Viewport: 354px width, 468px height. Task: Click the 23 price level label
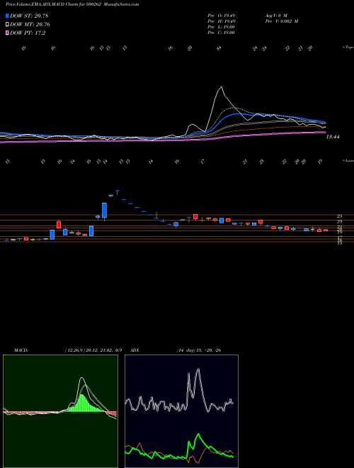coord(339,221)
